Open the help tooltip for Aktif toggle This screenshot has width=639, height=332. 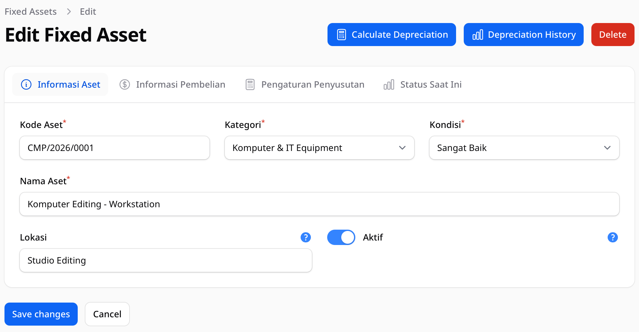pyautogui.click(x=612, y=237)
